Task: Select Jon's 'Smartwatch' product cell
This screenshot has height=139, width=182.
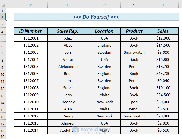Action: tap(134, 52)
